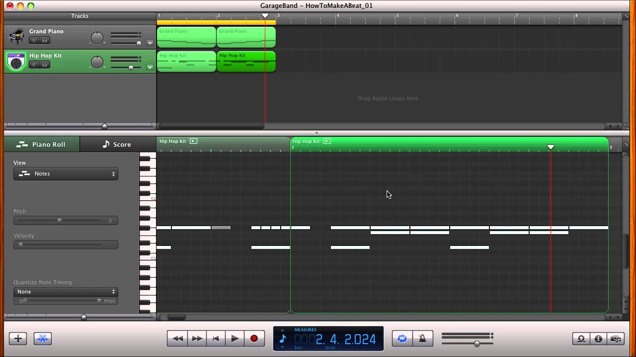The width and height of the screenshot is (636, 357).
Task: Select the first Hip Hop Kit region in timeline
Action: pos(186,61)
